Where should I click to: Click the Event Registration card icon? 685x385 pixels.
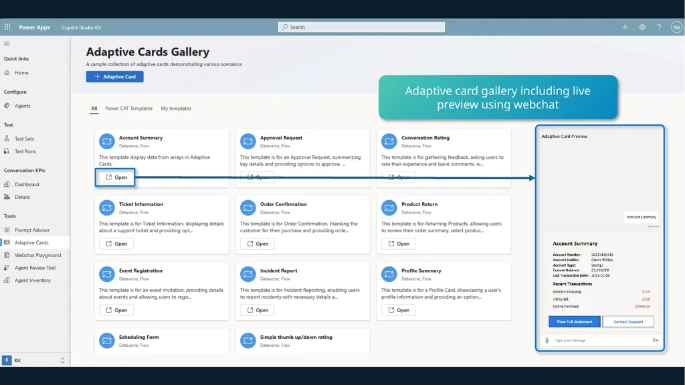click(106, 275)
